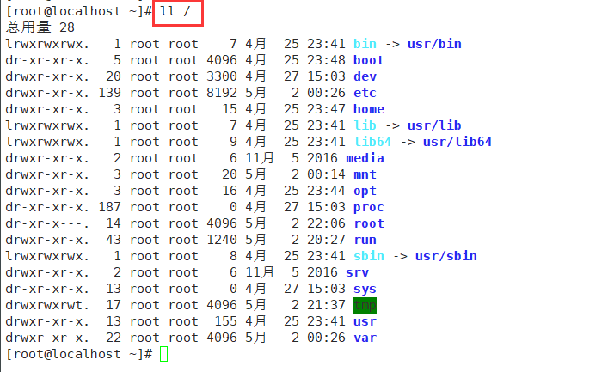The height and width of the screenshot is (372, 608).
Task: Select the 'etc' directory name
Action: coord(365,93)
